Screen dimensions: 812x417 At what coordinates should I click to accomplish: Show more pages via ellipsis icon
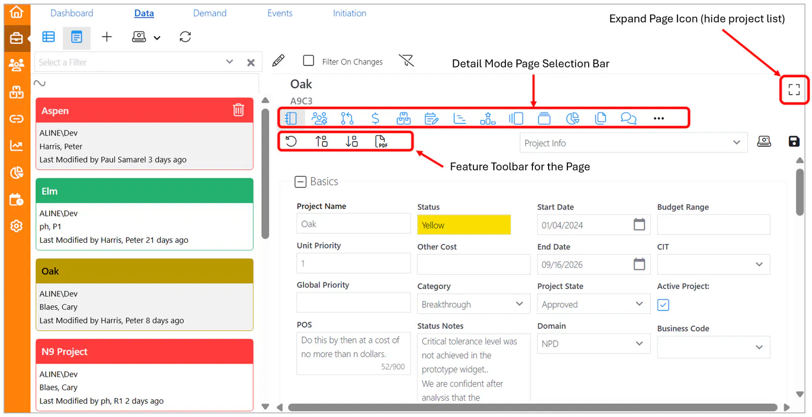(659, 118)
